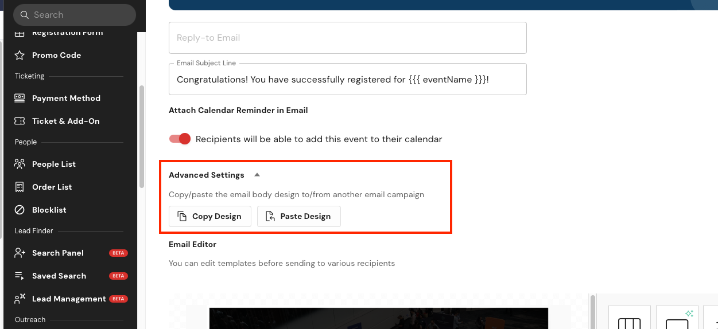Click the Search Panel add-person icon
Screen dimensions: 718x329
coord(20,253)
